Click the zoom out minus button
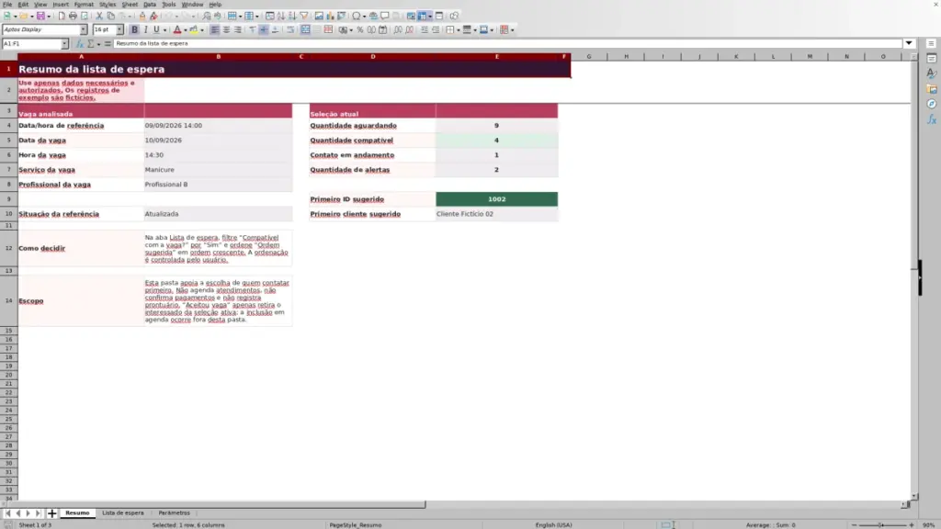941x529 pixels. click(x=854, y=524)
